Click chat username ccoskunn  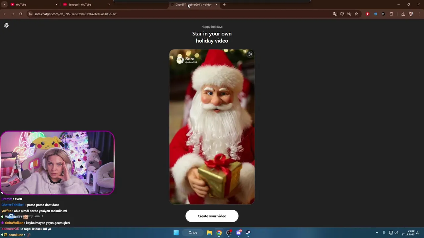[16, 235]
